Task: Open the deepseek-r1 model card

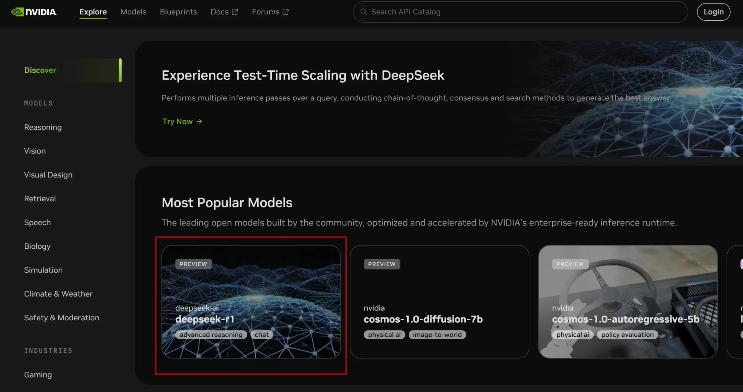Action: click(x=251, y=301)
